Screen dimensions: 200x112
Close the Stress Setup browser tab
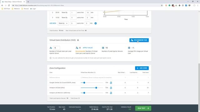pos(24,2)
